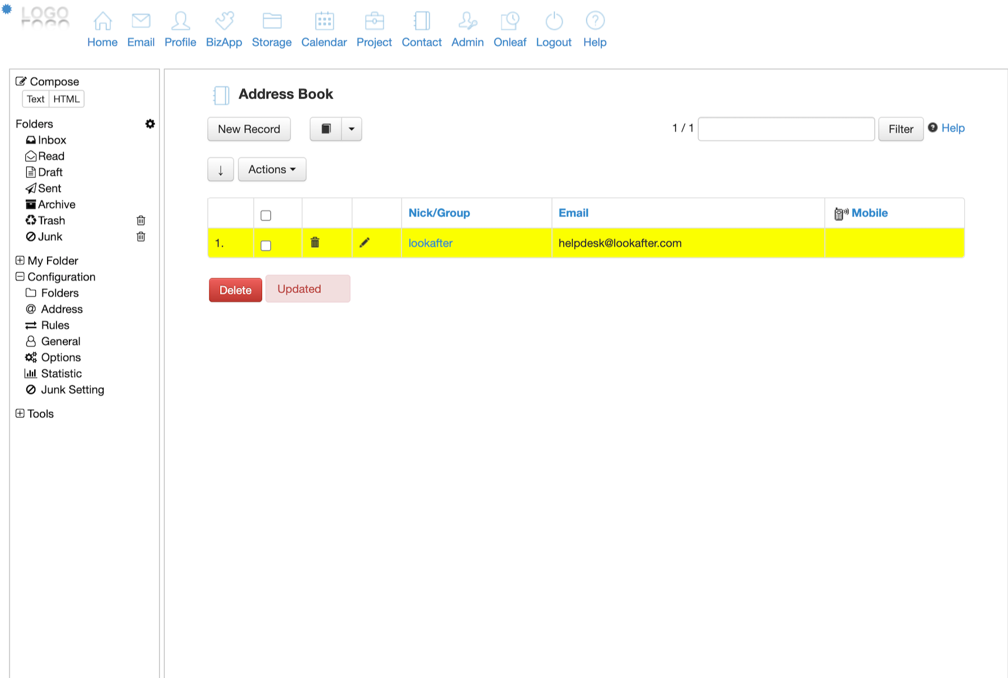This screenshot has height=678, width=1008.
Task: Expand the Tools section
Action: point(20,413)
